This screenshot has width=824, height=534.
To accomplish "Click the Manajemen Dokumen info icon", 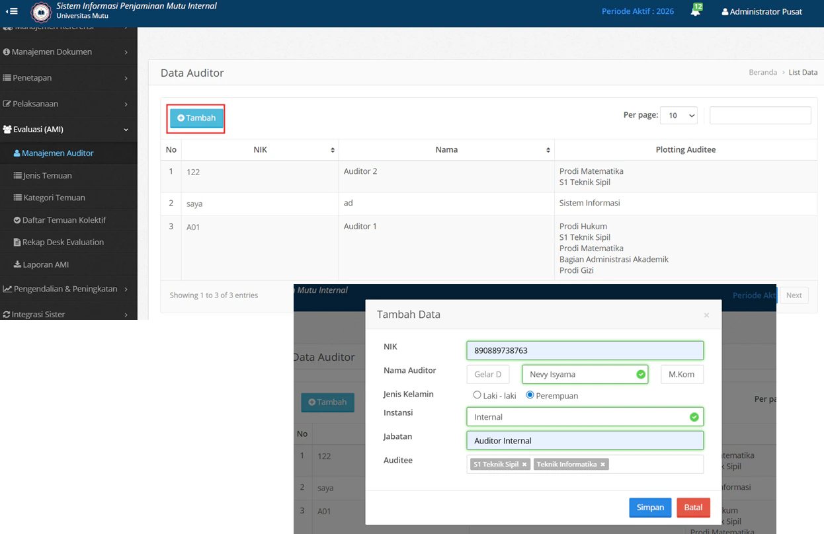I will point(7,52).
